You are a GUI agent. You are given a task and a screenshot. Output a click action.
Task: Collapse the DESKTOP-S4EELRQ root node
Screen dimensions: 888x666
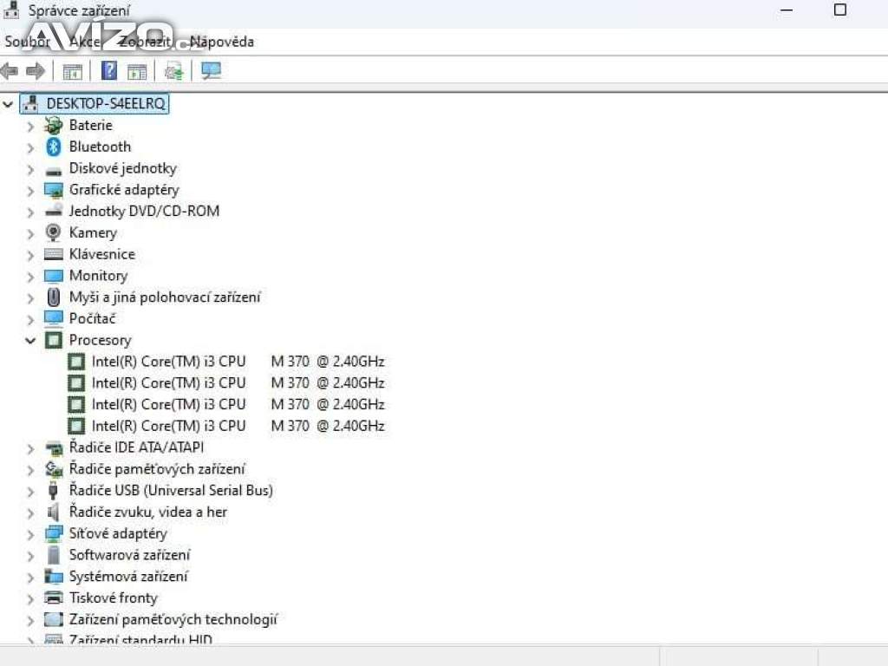7,104
